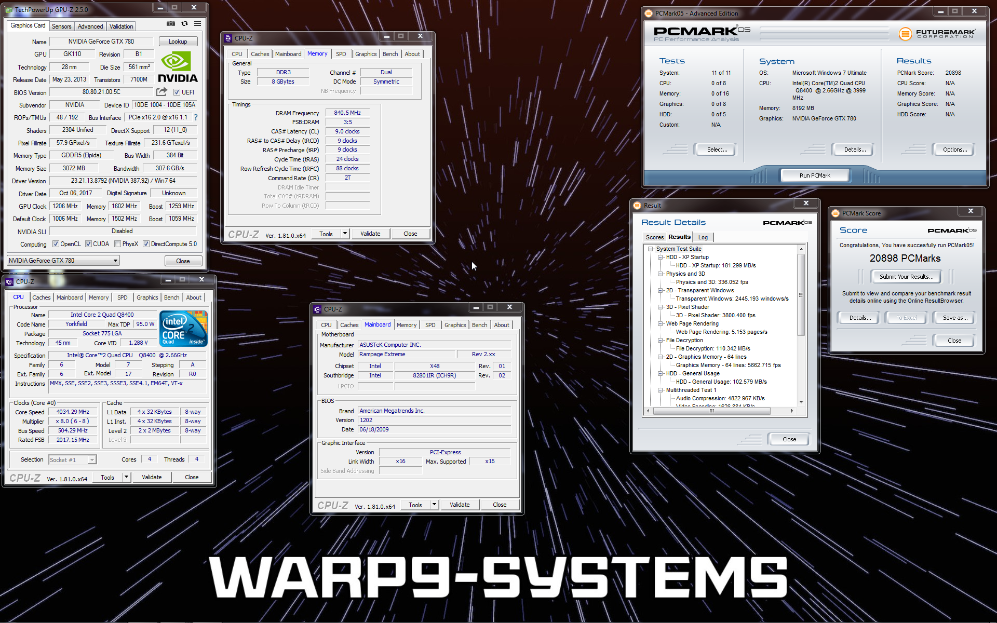Image resolution: width=997 pixels, height=623 pixels.
Task: Click the GPU-Z refresh icon
Action: [x=184, y=23]
